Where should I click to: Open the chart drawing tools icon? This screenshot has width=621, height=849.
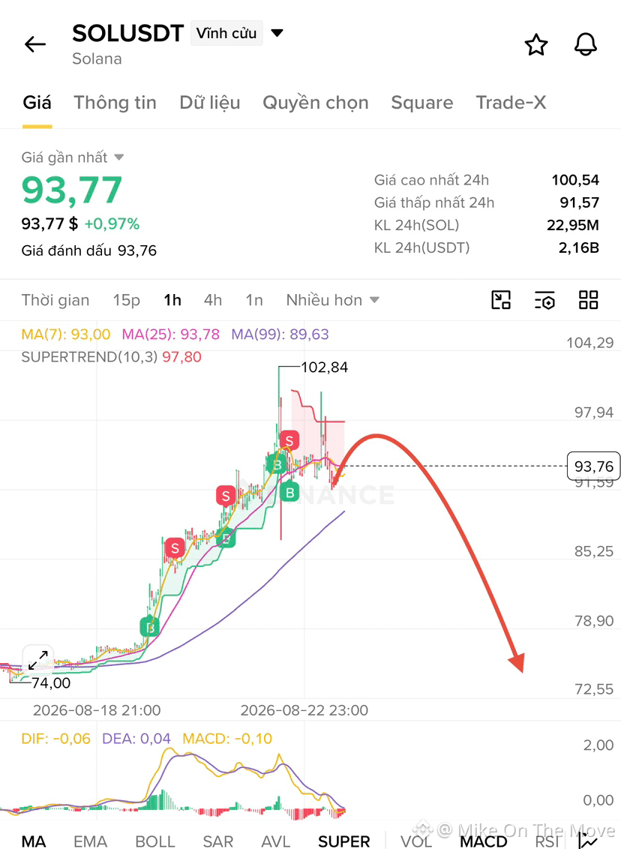[501, 300]
